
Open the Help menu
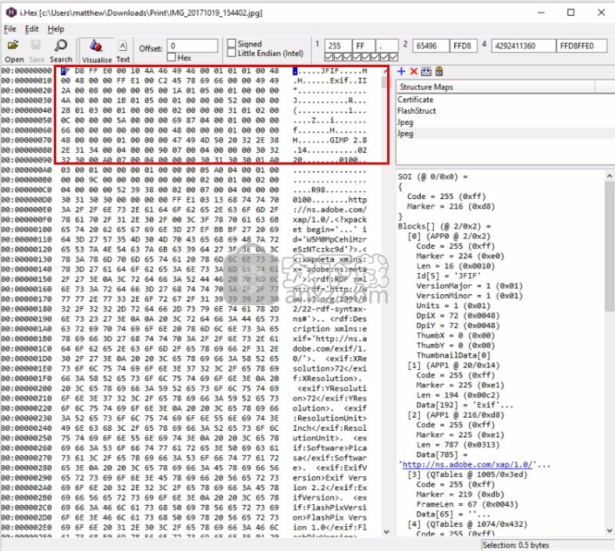(56, 29)
